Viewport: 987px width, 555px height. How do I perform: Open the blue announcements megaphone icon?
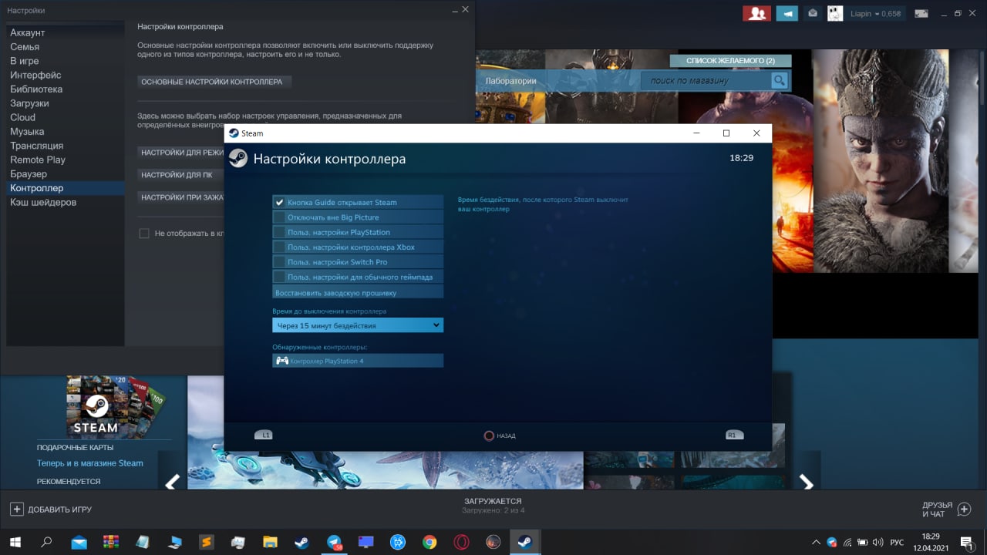tap(787, 13)
